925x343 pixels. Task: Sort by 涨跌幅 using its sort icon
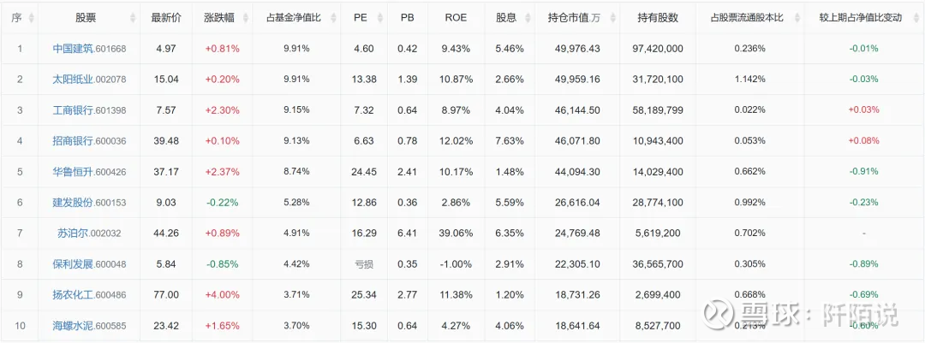(x=245, y=18)
